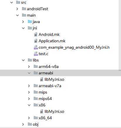121x128 pixels.
Task: Click the blue java source folder icon
Action: coord(30,22)
